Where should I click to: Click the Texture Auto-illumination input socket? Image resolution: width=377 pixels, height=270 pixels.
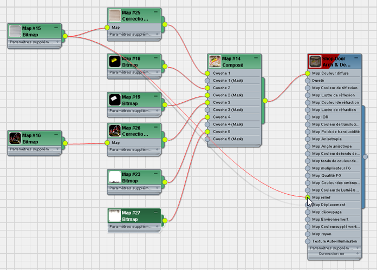[x=308, y=241]
